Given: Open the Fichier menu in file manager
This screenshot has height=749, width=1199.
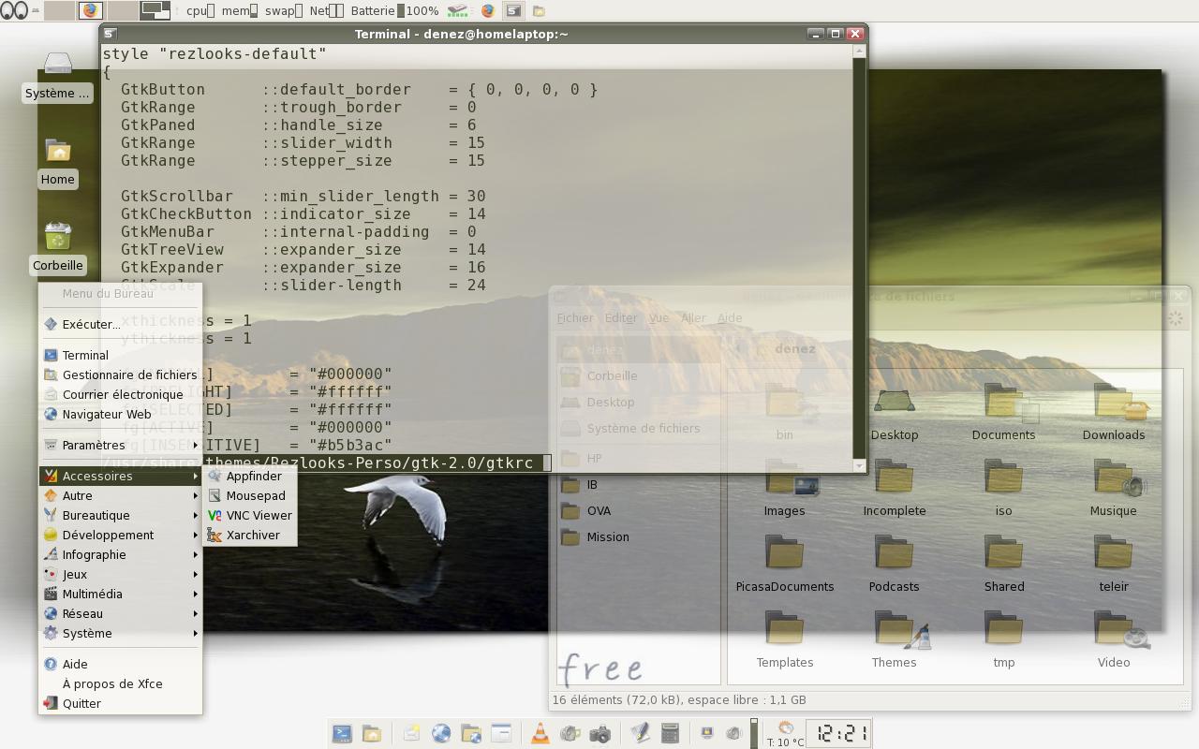Looking at the screenshot, I should click(575, 317).
